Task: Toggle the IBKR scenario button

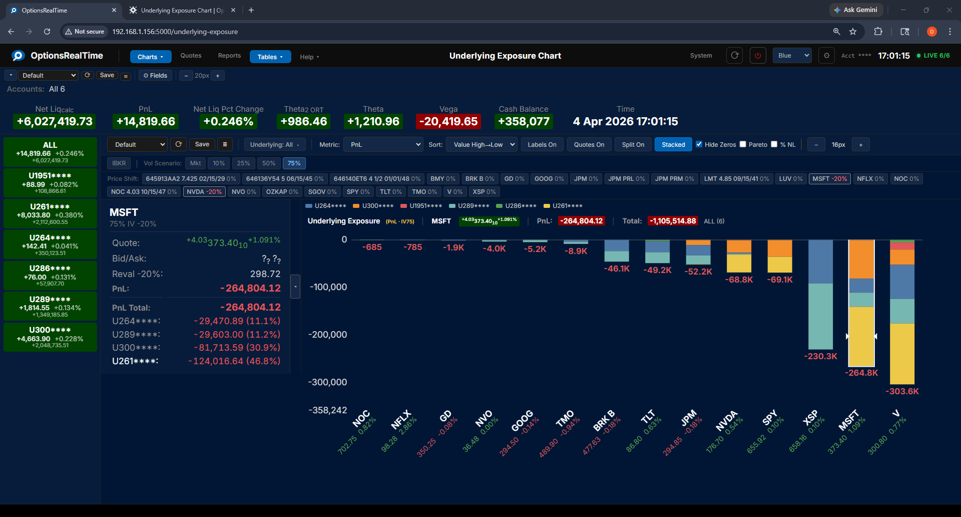Action: (119, 163)
